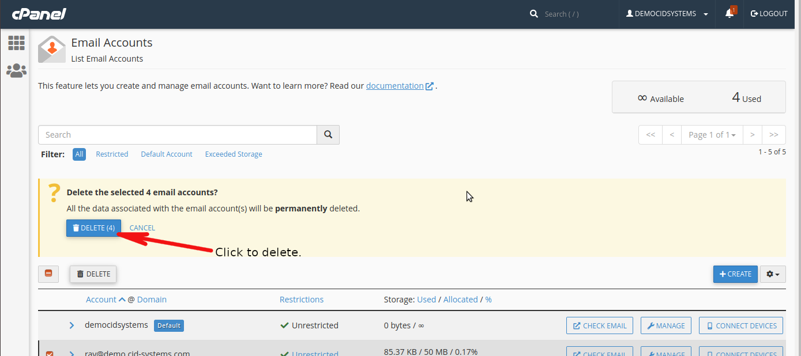This screenshot has height=356, width=801.
Task: Click CHECK EMAIL for democidsystems
Action: [600, 325]
